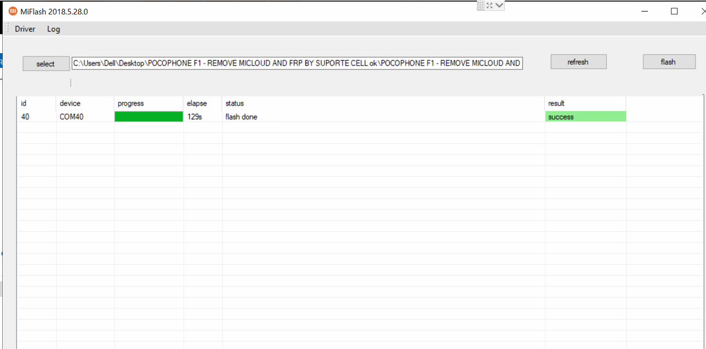Open the Driver menu
Viewport: 706px width, 349px height.
coord(25,29)
